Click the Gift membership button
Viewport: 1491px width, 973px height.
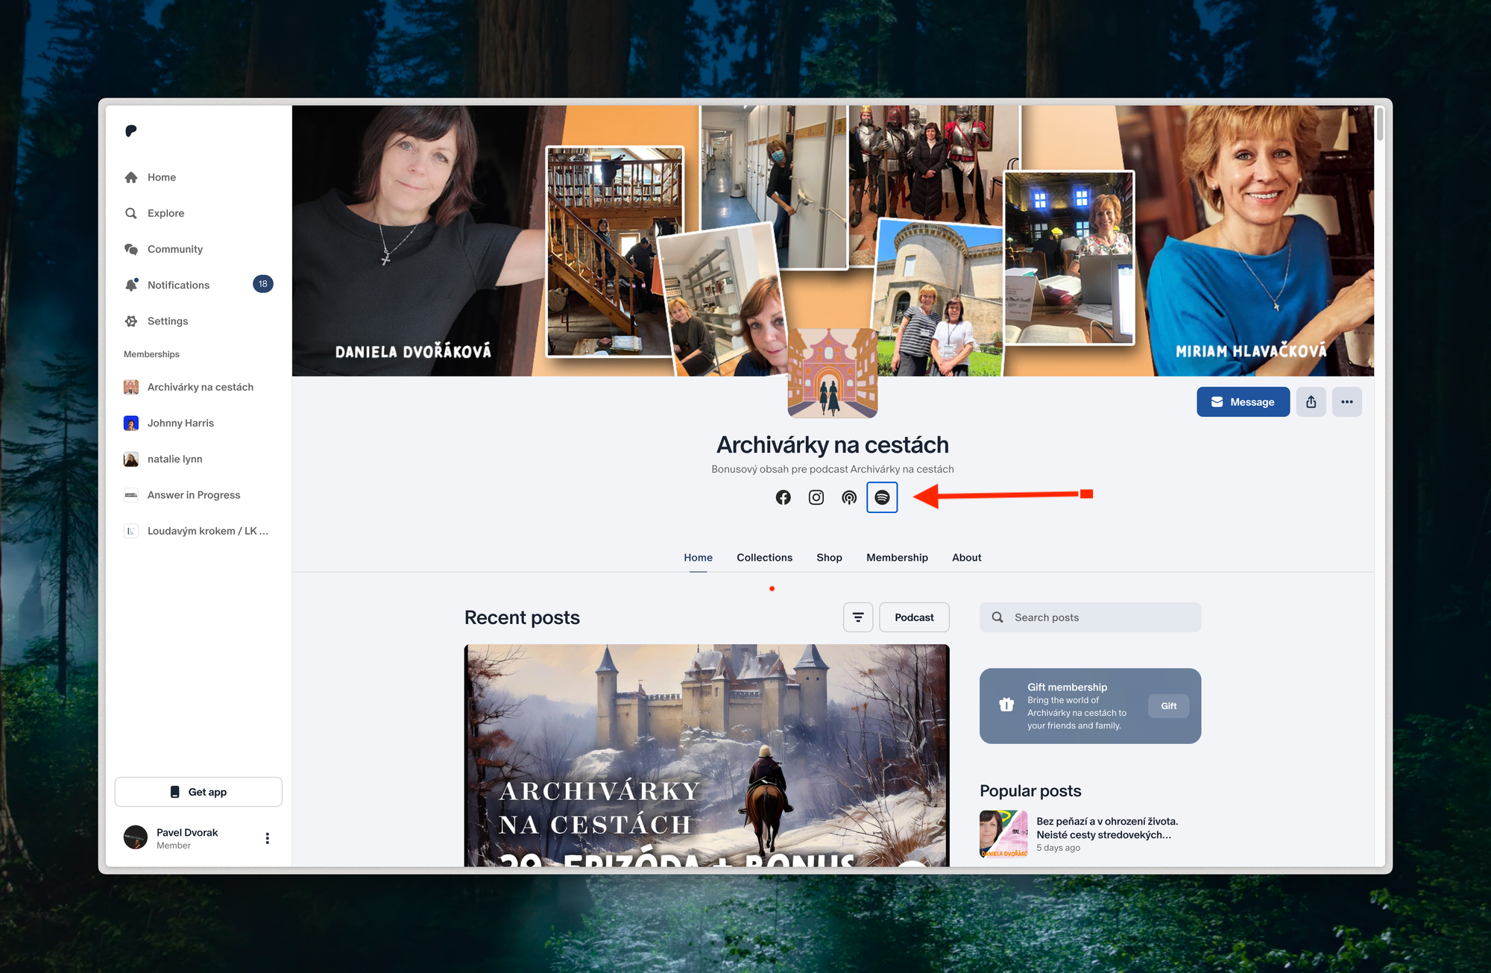click(1168, 706)
